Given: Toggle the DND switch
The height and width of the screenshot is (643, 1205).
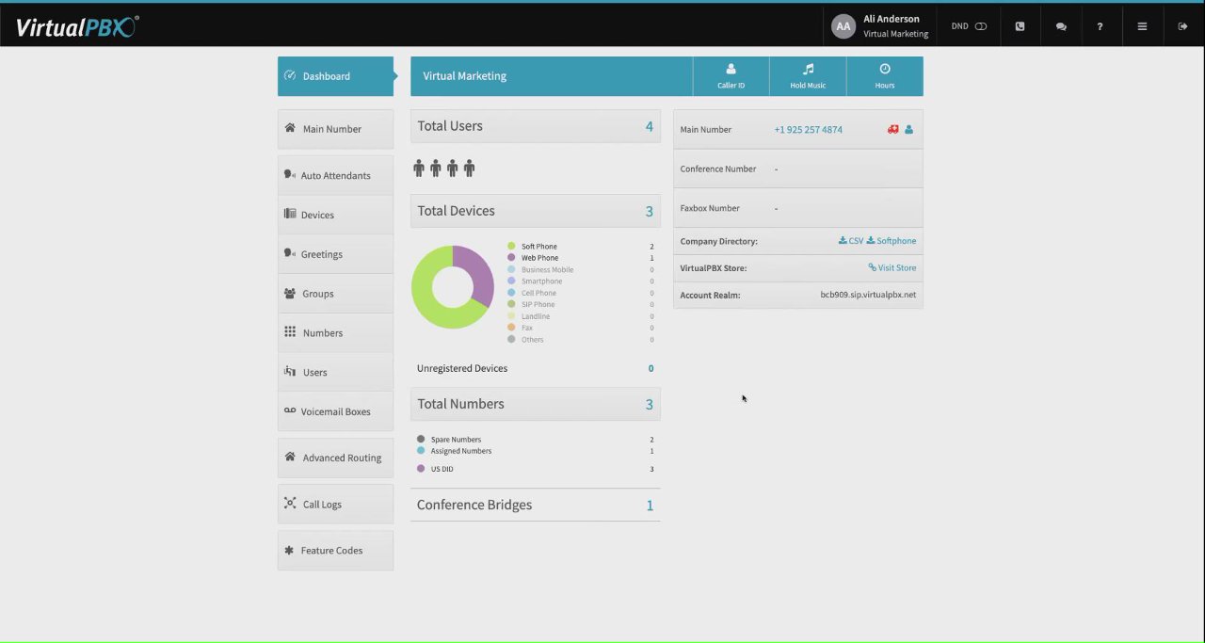Looking at the screenshot, I should (981, 26).
